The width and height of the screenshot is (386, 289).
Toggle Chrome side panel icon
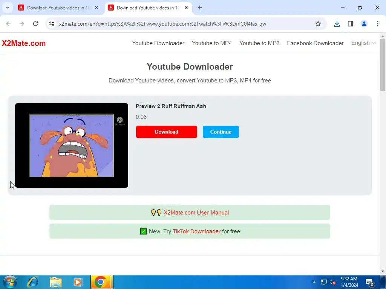[x=351, y=24]
